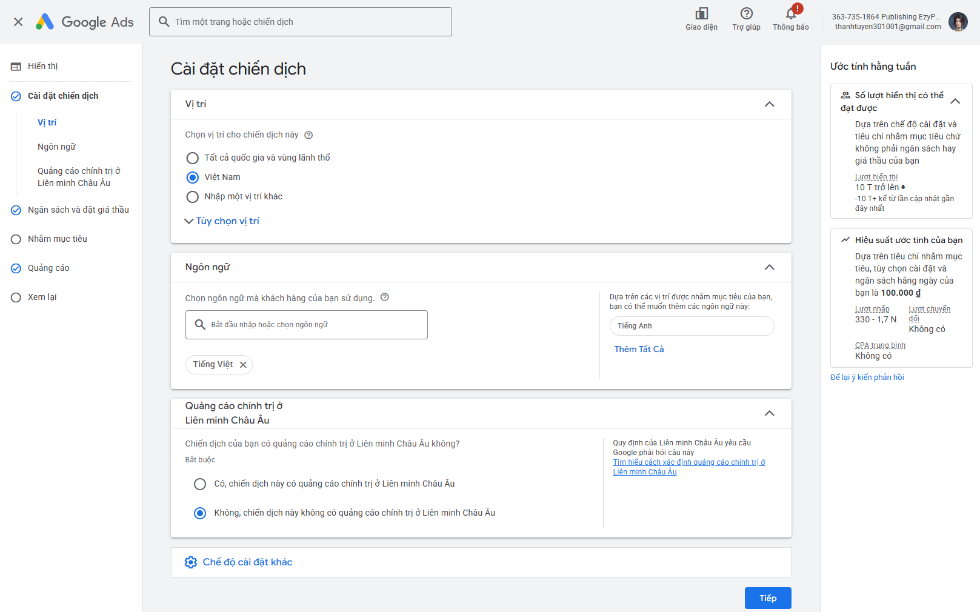Collapse the Ngôn ngữ section

click(x=770, y=267)
